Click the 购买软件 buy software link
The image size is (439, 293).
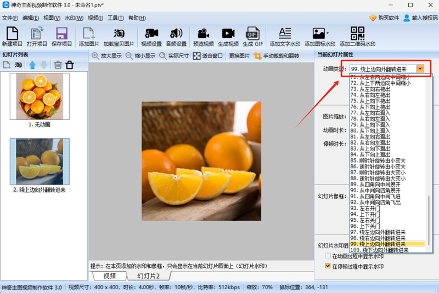point(384,18)
